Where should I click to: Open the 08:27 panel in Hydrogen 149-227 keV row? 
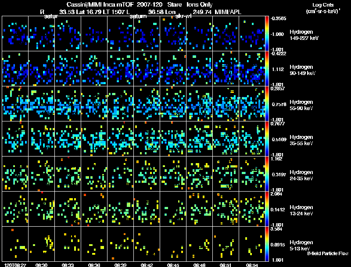pyautogui.click(x=15, y=34)
